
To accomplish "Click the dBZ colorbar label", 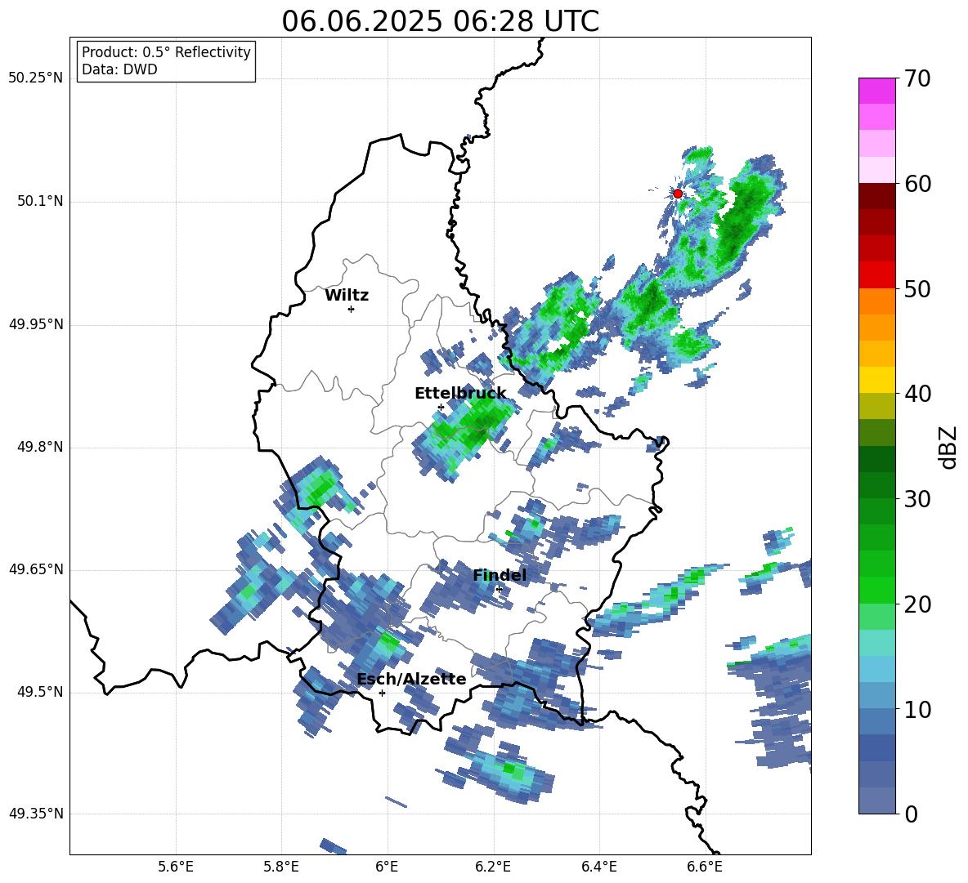I will click(x=948, y=447).
